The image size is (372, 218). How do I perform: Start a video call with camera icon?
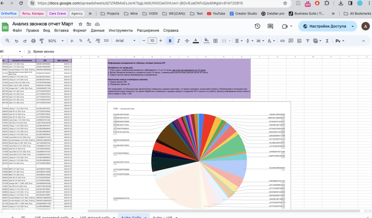[x=284, y=26]
